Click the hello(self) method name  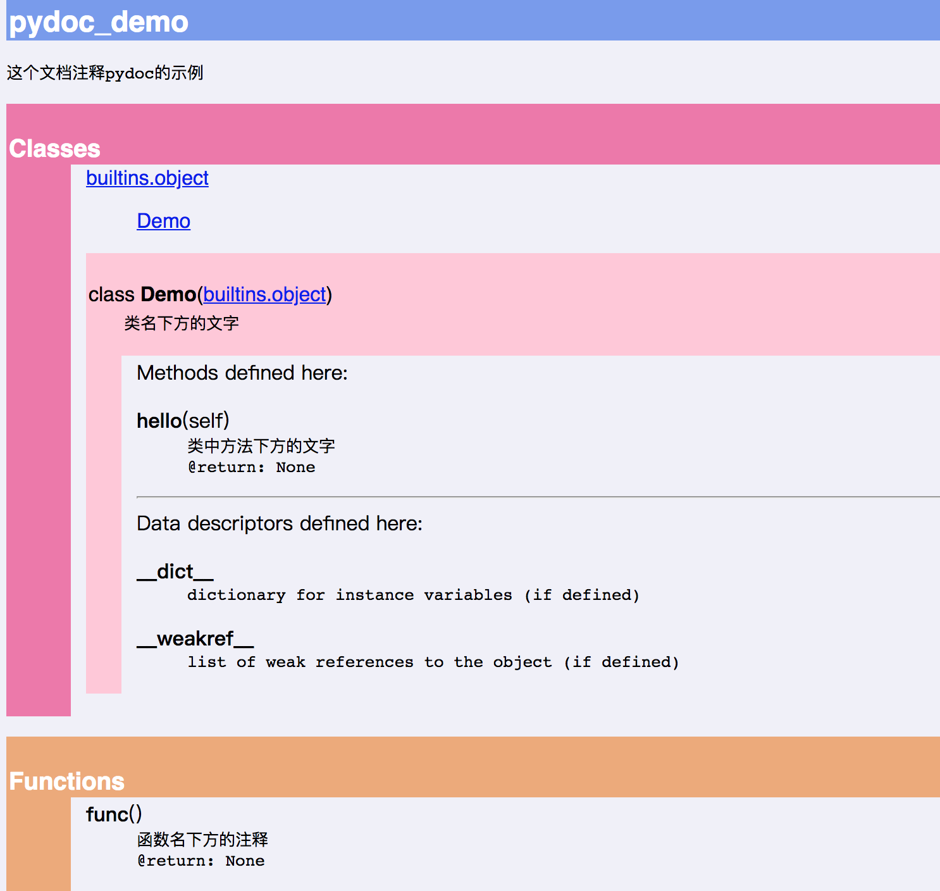(183, 421)
